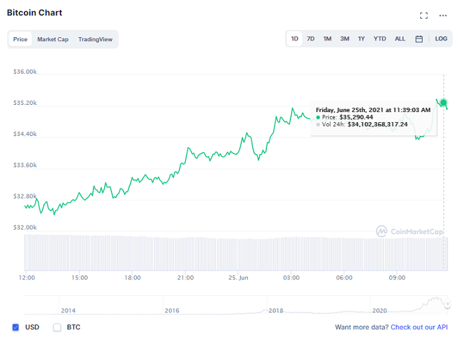
Task: Select the 1D time range
Action: (294, 39)
